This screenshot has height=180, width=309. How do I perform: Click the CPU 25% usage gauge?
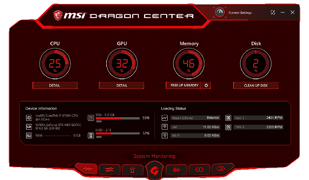point(55,64)
